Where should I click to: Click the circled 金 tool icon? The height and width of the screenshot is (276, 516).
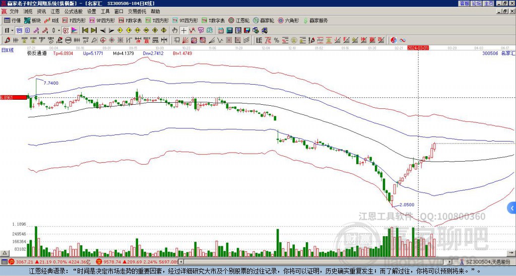pyautogui.click(x=294, y=40)
